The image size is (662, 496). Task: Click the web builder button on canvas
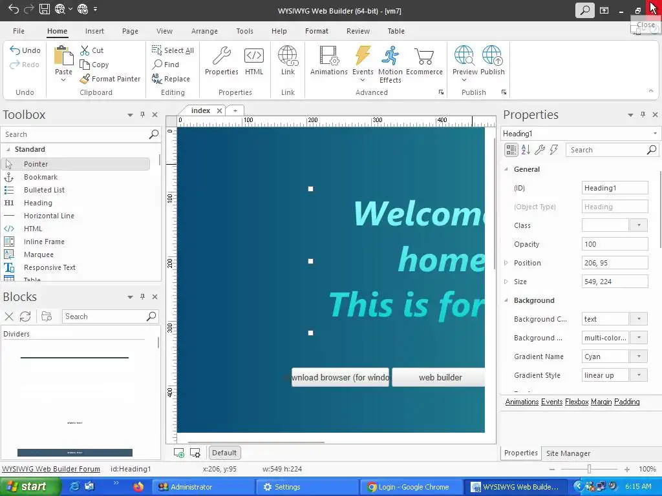click(x=439, y=377)
